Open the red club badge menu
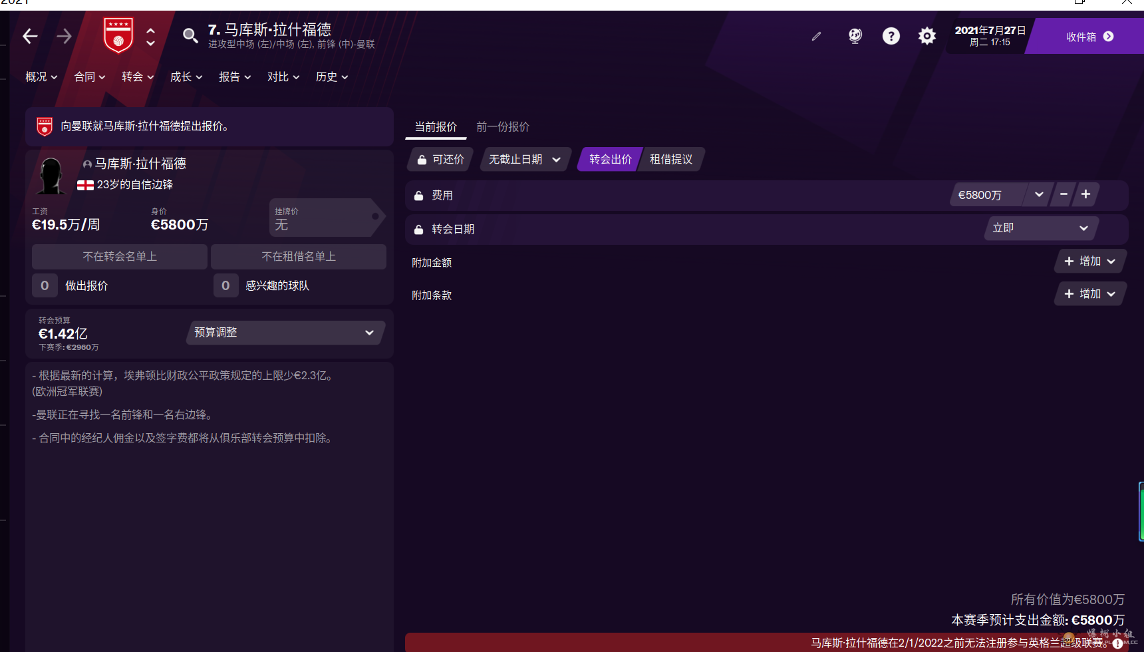 click(x=118, y=35)
